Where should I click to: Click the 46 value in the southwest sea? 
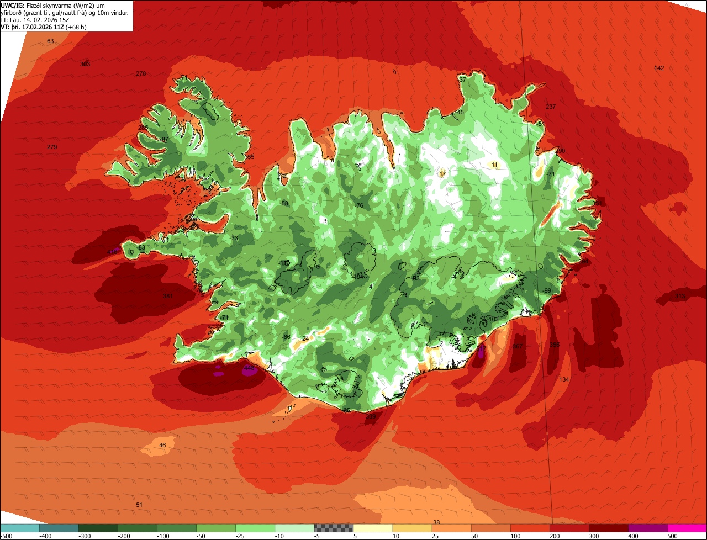pos(162,445)
